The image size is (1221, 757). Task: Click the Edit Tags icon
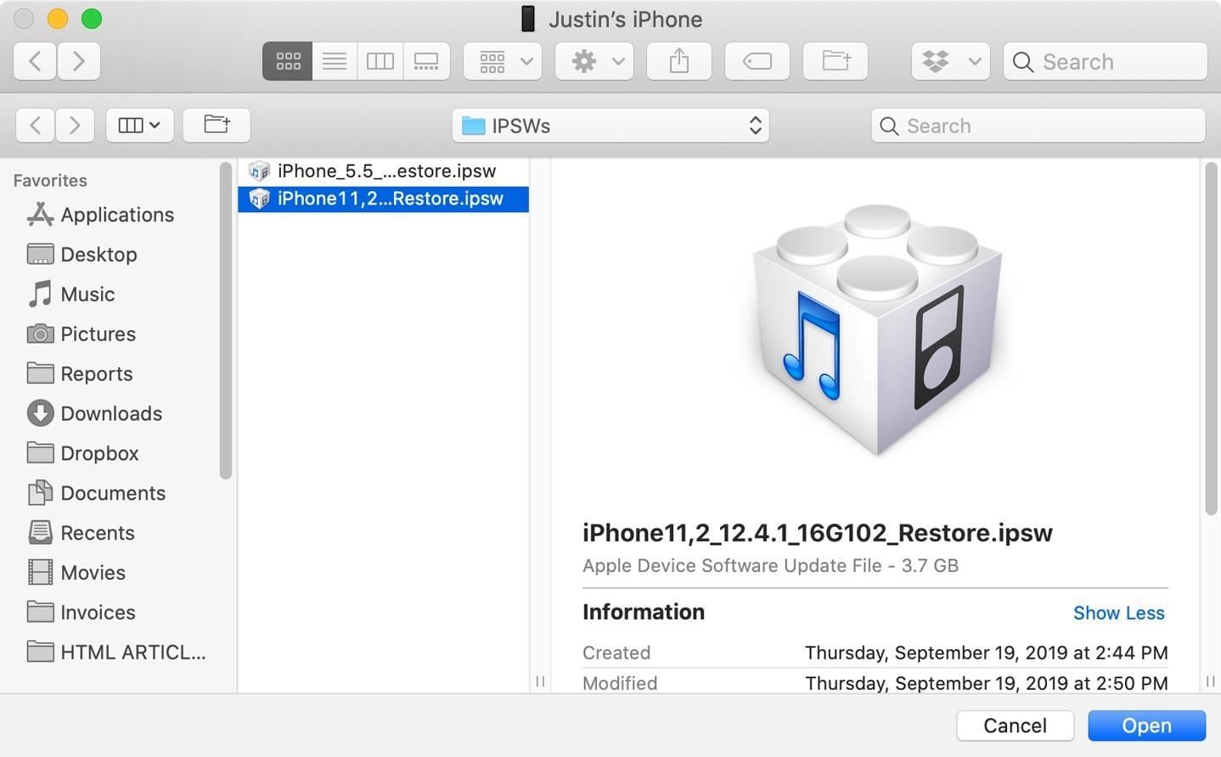tap(756, 60)
